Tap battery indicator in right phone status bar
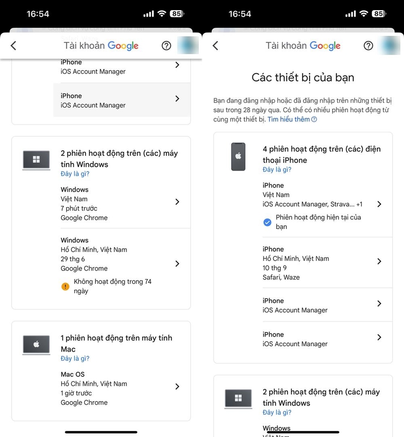The height and width of the screenshot is (437, 404). [x=379, y=14]
